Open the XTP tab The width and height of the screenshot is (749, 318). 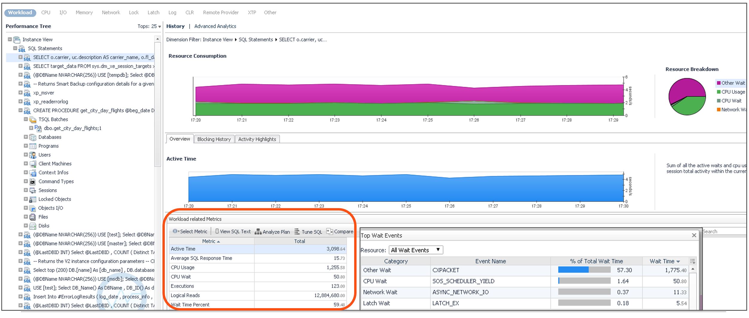pyautogui.click(x=252, y=13)
